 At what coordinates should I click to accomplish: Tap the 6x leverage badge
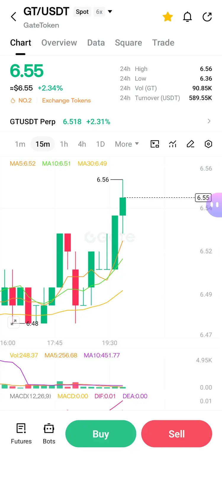(99, 12)
